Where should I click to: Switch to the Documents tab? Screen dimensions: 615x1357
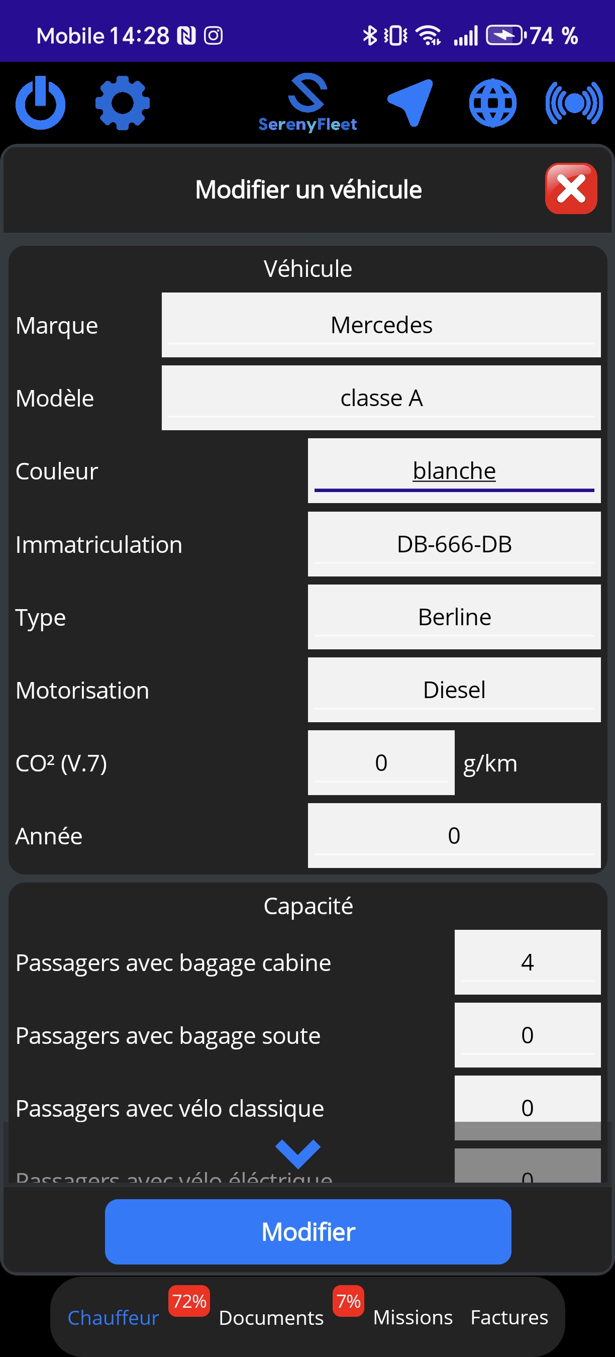coord(271,1317)
